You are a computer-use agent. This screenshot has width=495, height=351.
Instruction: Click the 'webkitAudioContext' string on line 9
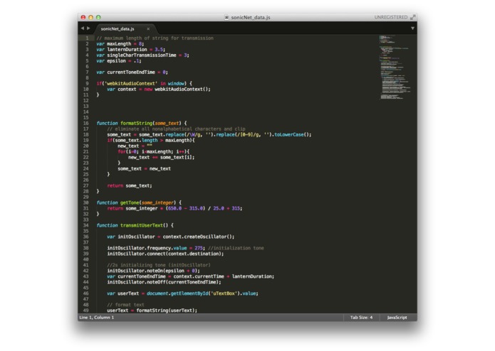[x=130, y=83]
